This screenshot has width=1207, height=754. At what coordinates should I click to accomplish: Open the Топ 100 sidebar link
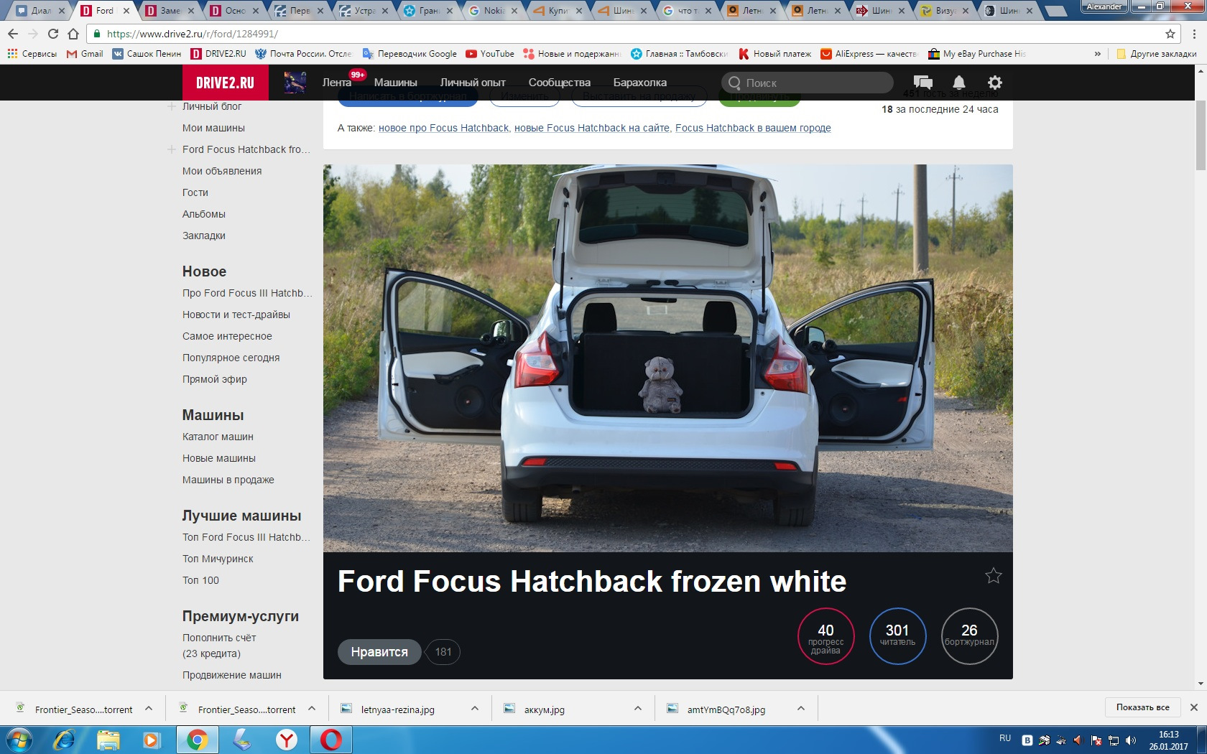tap(200, 580)
